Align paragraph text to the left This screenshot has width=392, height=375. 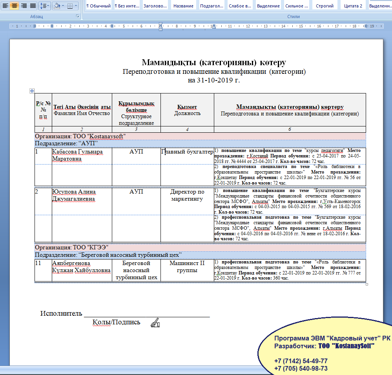coord(5,5)
